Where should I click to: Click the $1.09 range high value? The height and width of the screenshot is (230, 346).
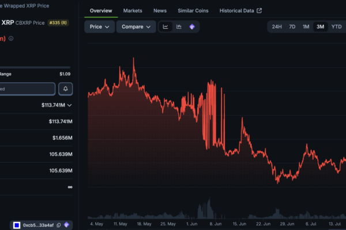pyautogui.click(x=65, y=74)
